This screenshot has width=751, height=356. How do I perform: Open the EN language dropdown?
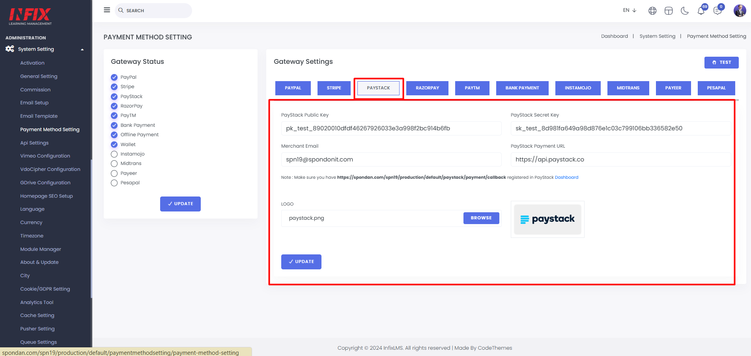[630, 10]
